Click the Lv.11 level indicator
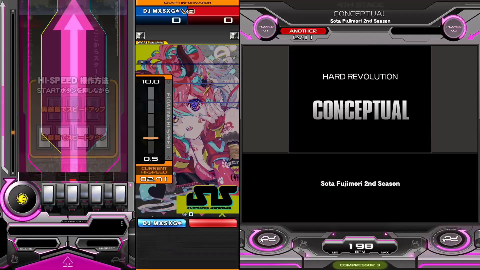 point(303,37)
